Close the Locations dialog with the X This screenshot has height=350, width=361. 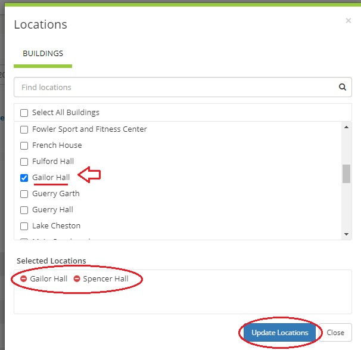pos(348,21)
